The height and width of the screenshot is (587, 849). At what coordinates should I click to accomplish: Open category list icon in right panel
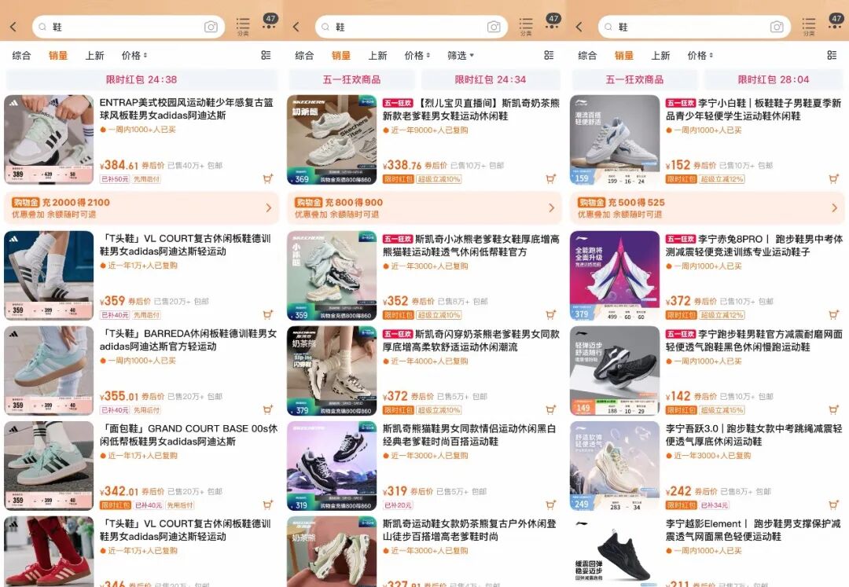pos(809,27)
